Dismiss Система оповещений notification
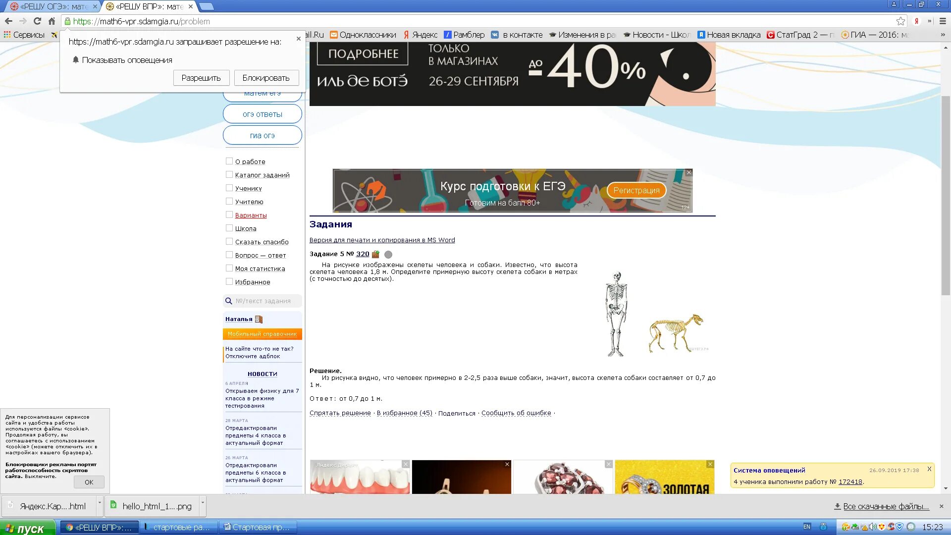This screenshot has height=535, width=951. point(929,469)
